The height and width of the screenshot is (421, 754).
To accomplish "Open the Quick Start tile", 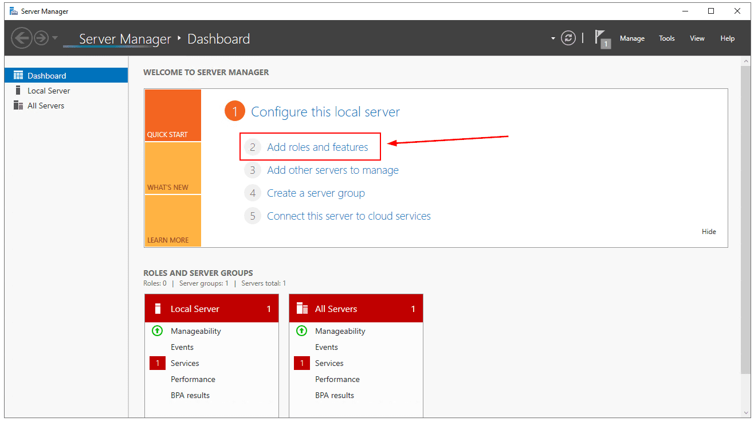I will click(x=172, y=115).
